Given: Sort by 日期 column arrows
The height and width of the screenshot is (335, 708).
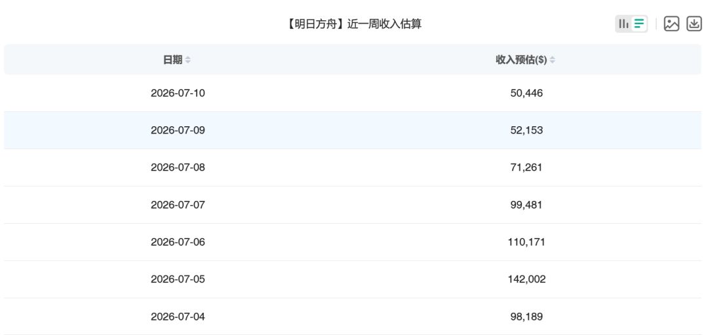Looking at the screenshot, I should coord(188,60).
